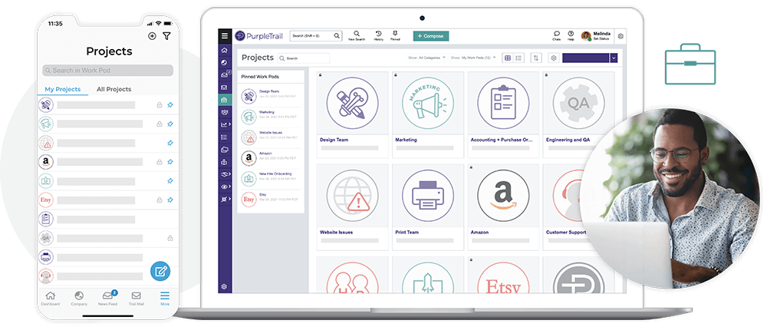Open Melinda's profile status menu

(x=596, y=36)
